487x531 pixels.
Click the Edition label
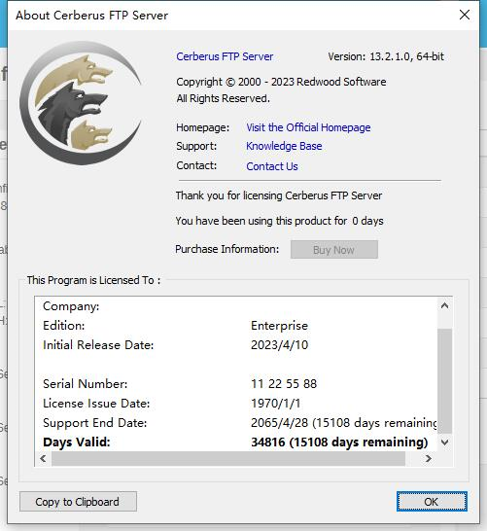coord(63,326)
